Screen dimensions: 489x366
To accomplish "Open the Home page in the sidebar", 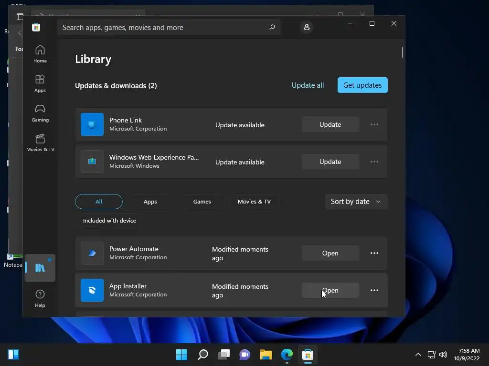I will pyautogui.click(x=40, y=54).
